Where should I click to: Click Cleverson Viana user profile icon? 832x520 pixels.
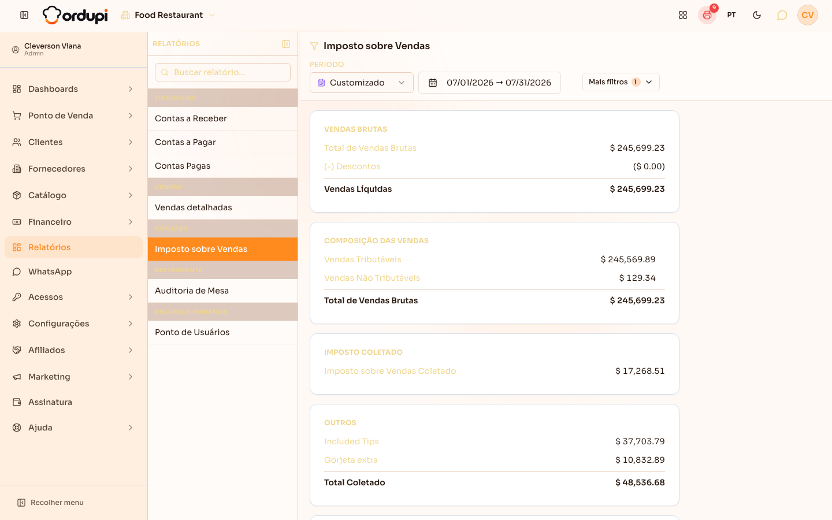click(x=16, y=50)
